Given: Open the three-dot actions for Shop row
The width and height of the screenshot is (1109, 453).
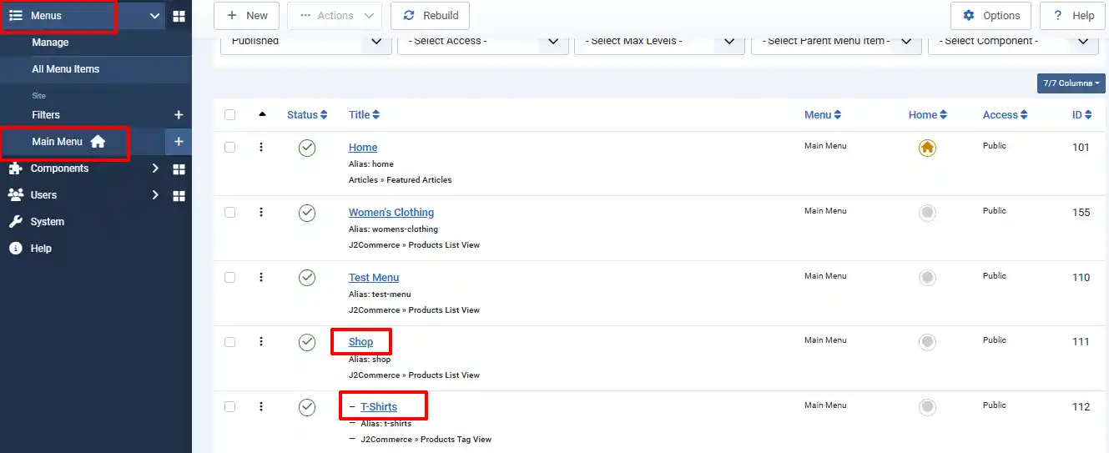Looking at the screenshot, I should point(261,341).
